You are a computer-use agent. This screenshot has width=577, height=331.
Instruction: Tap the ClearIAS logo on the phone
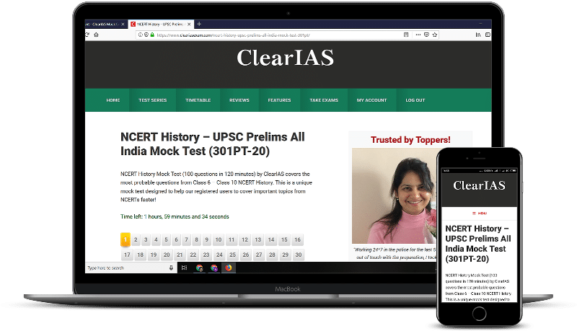pyautogui.click(x=479, y=185)
